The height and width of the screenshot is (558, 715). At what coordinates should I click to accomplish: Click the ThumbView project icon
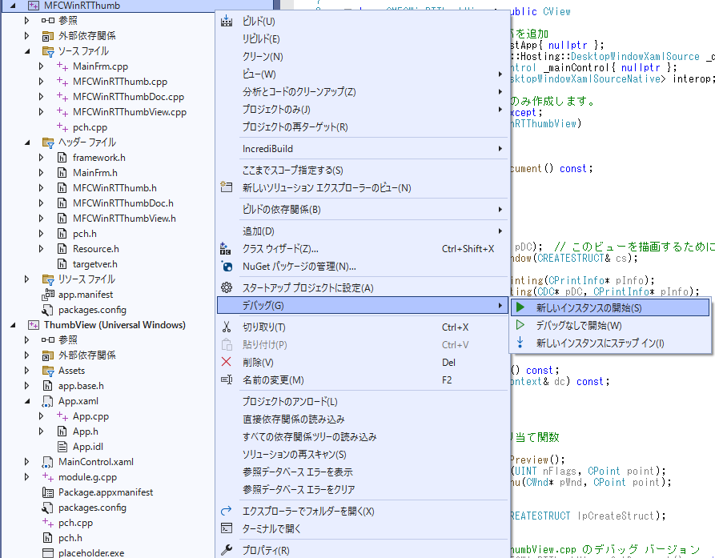click(x=34, y=324)
